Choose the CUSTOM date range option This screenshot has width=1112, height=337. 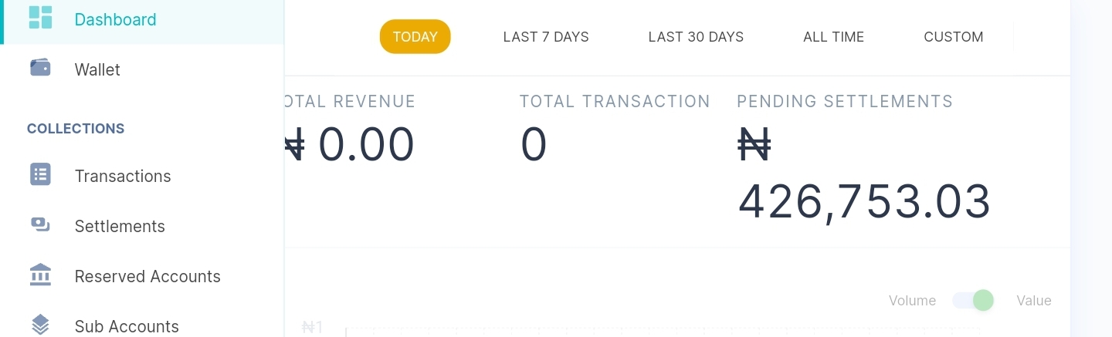click(953, 37)
